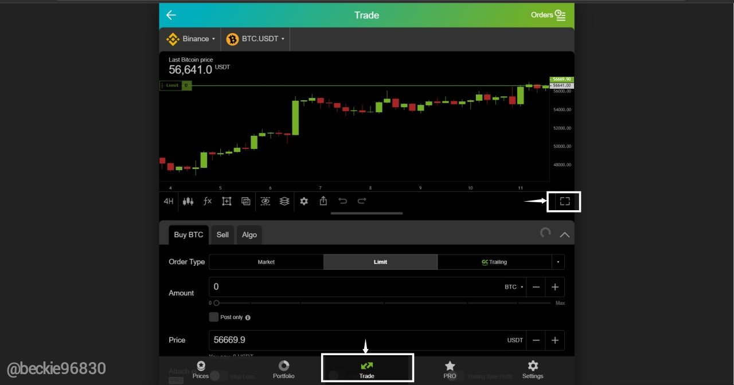Image resolution: width=734 pixels, height=385 pixels.
Task: Share the chart via export icon
Action: click(x=323, y=201)
